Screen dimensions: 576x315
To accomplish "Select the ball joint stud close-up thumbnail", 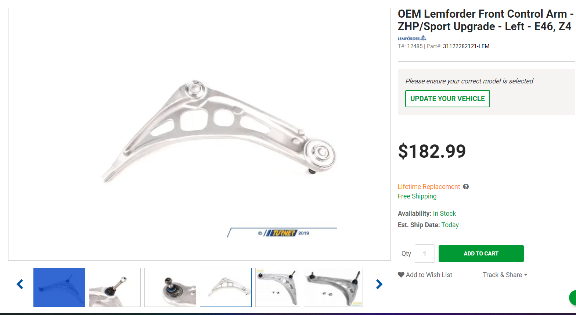I will (x=115, y=287).
